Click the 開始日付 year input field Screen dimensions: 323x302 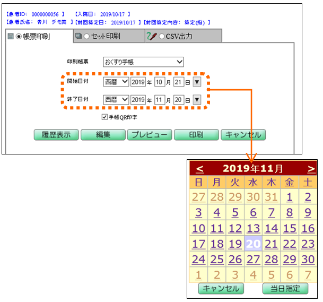point(138,82)
